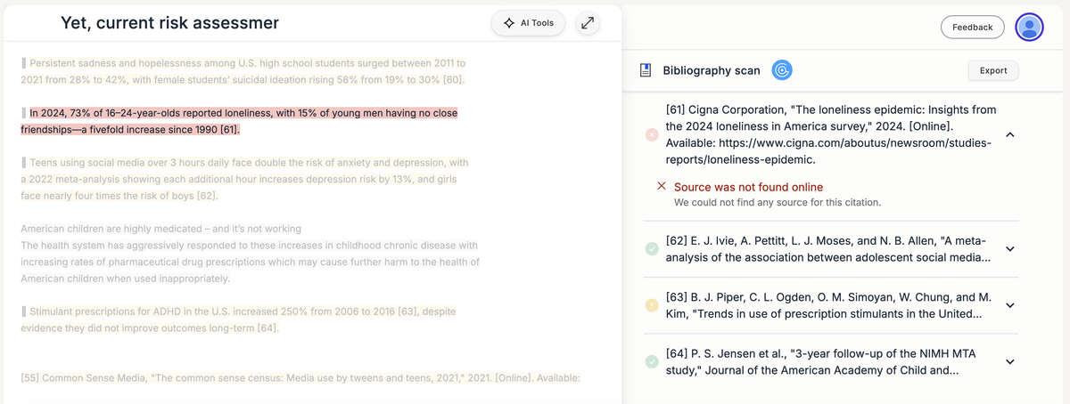The width and height of the screenshot is (1070, 404).
Task: Click the Feedback button
Action: click(x=972, y=28)
